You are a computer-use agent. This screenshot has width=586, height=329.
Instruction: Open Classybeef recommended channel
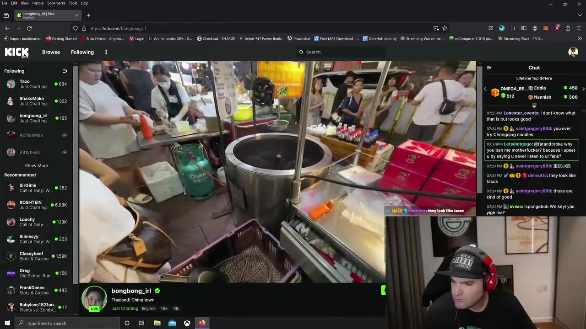[x=37, y=256]
